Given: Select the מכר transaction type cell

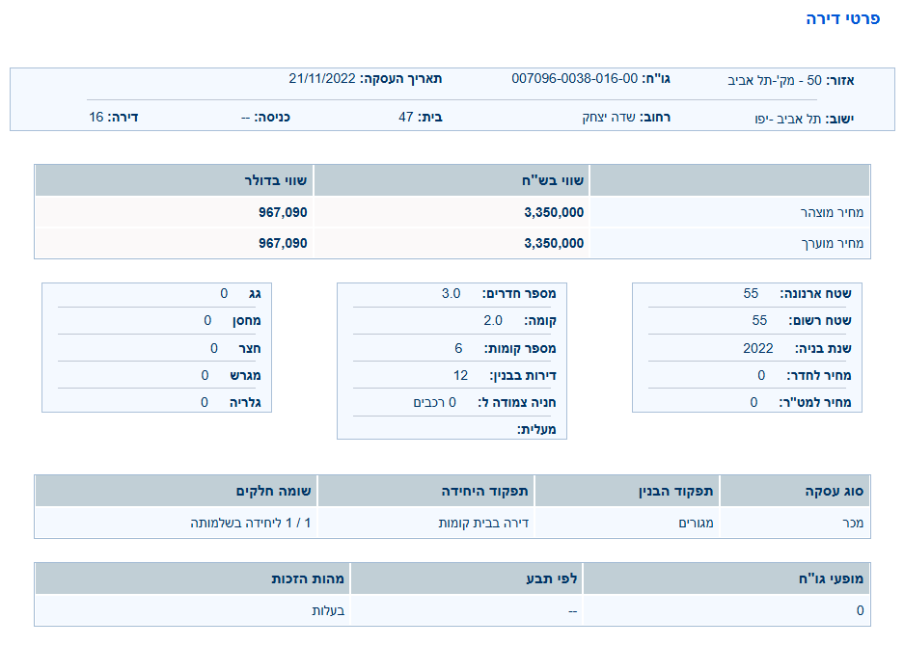Looking at the screenshot, I should pyautogui.click(x=852, y=524).
